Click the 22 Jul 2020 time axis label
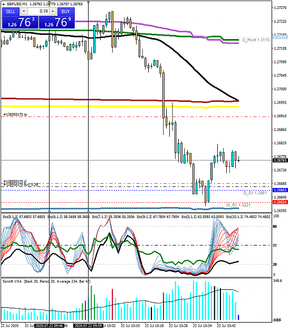The image size is (289, 330). click(9, 326)
